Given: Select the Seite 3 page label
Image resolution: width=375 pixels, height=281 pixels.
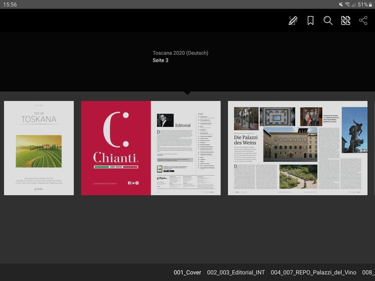Looking at the screenshot, I should pyautogui.click(x=160, y=60).
